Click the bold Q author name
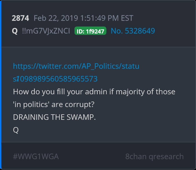This screenshot has height=170, width=196. (15, 31)
